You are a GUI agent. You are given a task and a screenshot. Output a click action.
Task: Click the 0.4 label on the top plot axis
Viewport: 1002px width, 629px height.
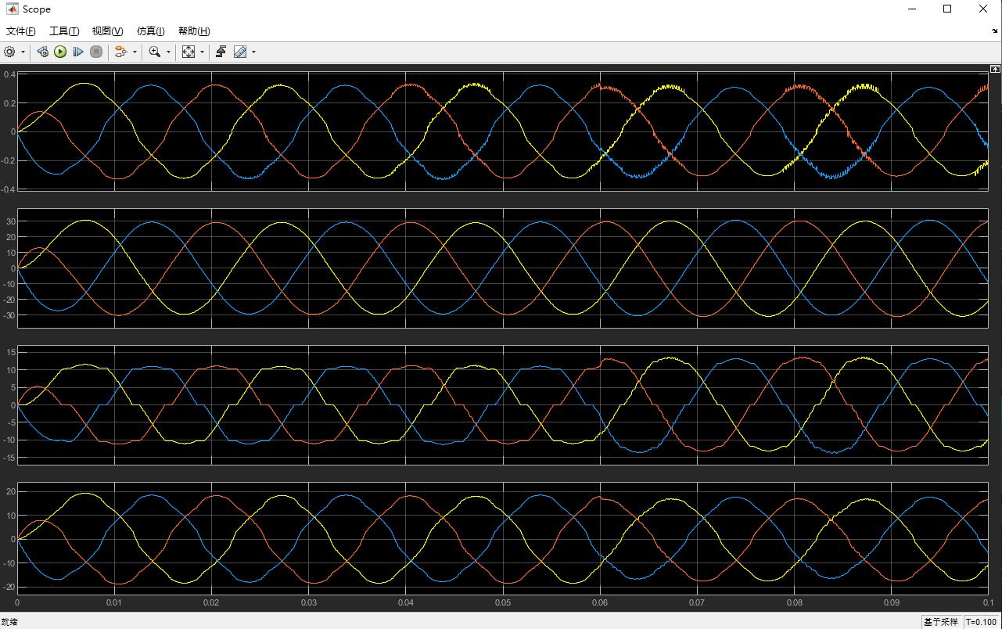pos(9,74)
